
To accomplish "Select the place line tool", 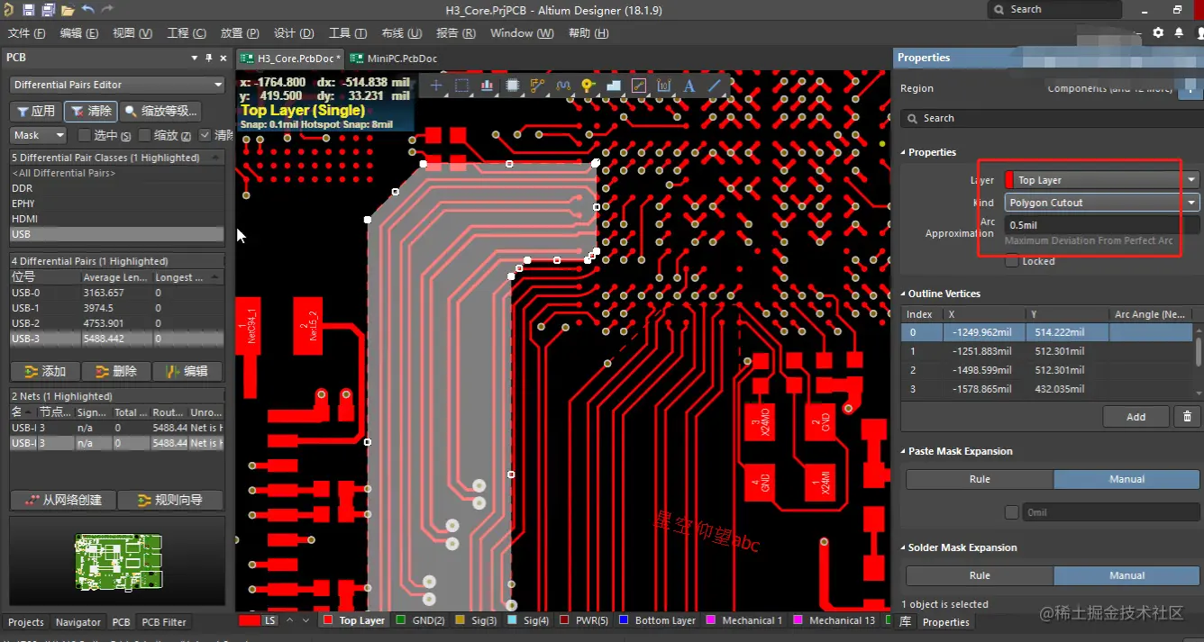I will click(715, 86).
